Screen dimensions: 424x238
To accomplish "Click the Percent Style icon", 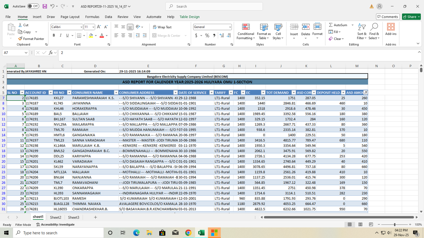I will click(x=207, y=35).
